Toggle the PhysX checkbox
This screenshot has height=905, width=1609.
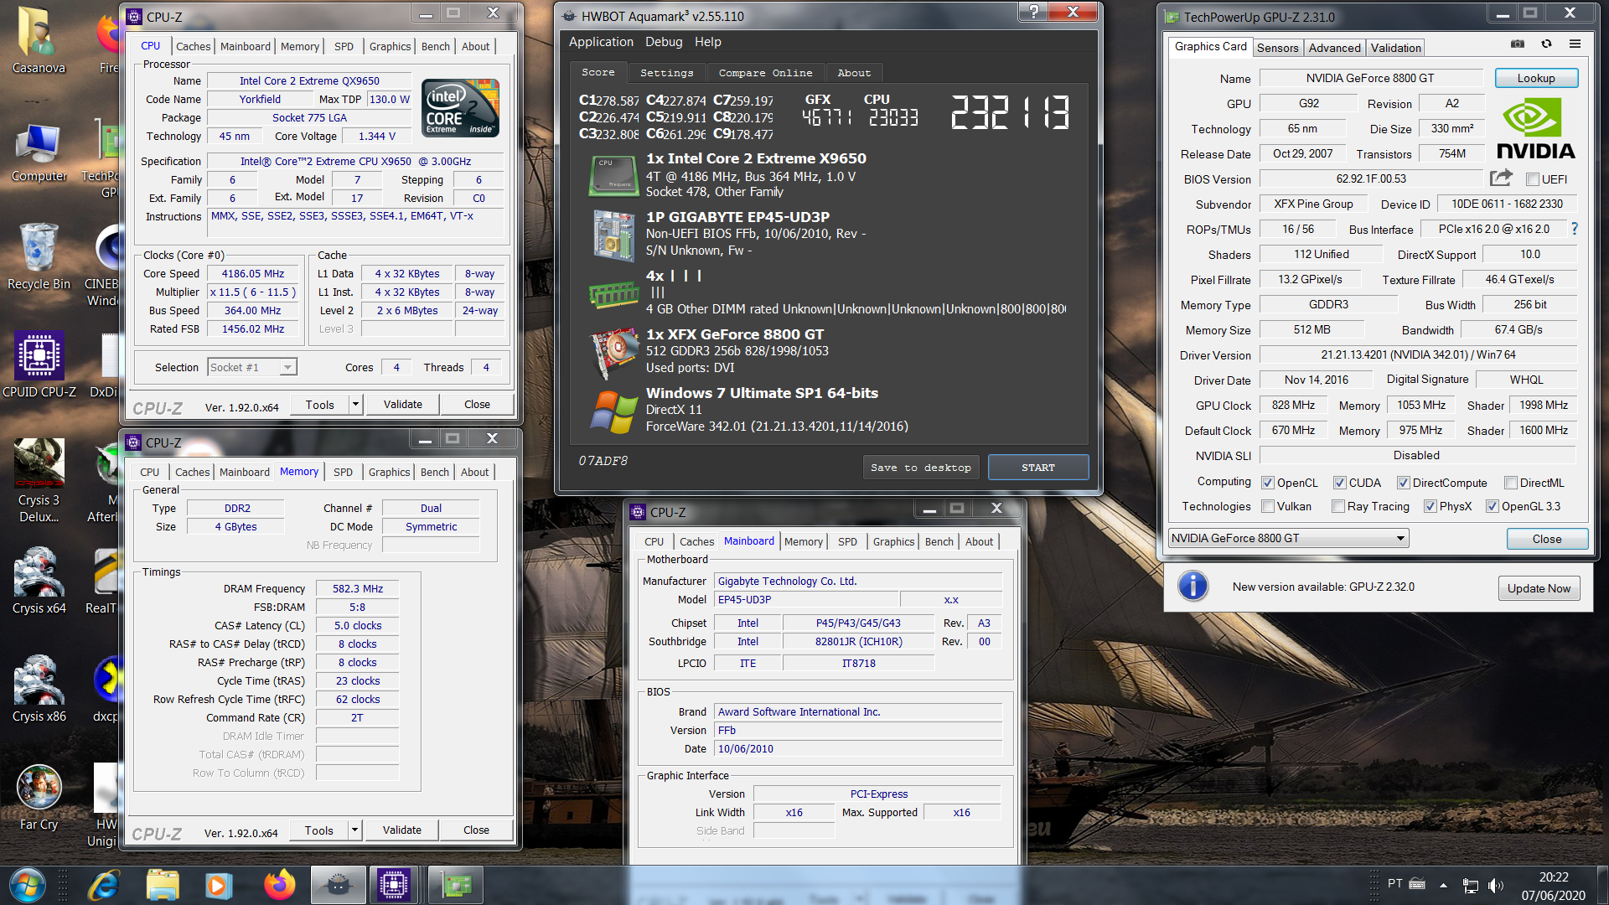point(1431,506)
